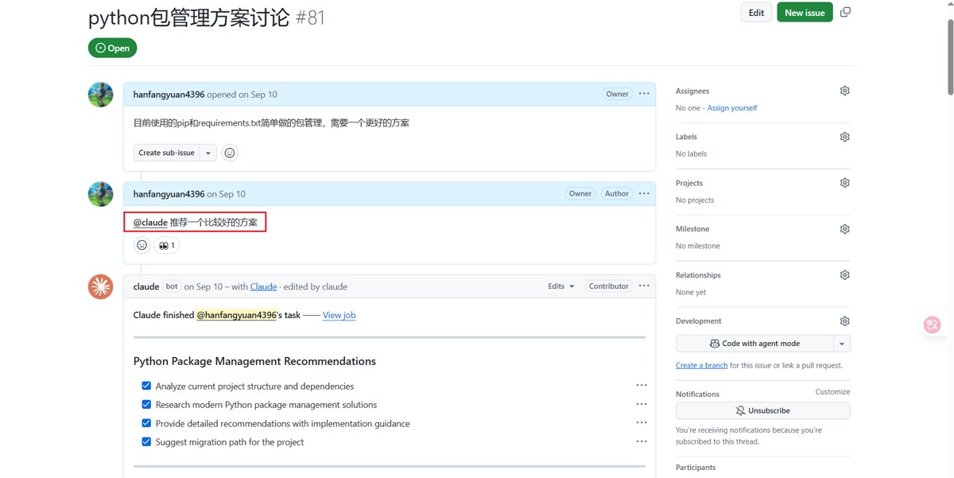The width and height of the screenshot is (954, 478).
Task: Open the Assignees gear settings
Action: click(x=844, y=91)
